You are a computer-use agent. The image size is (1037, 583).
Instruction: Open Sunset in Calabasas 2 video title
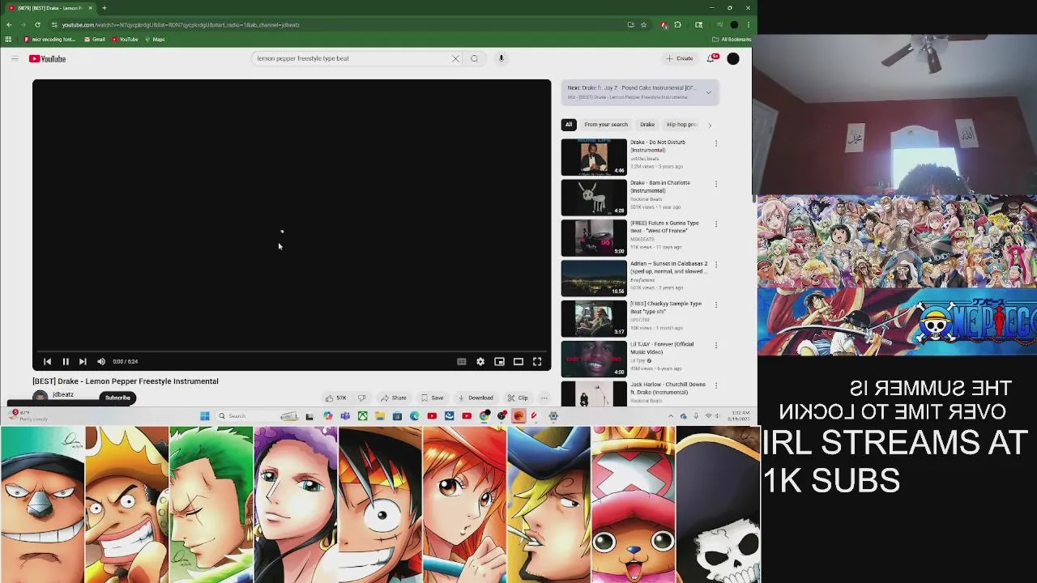(669, 267)
